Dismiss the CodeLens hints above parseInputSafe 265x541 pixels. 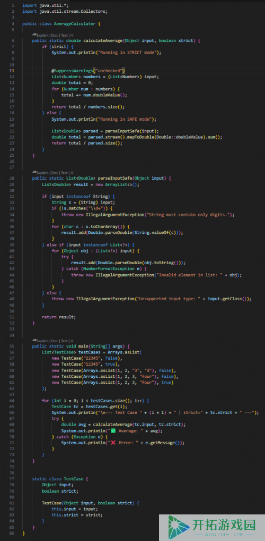point(72,173)
